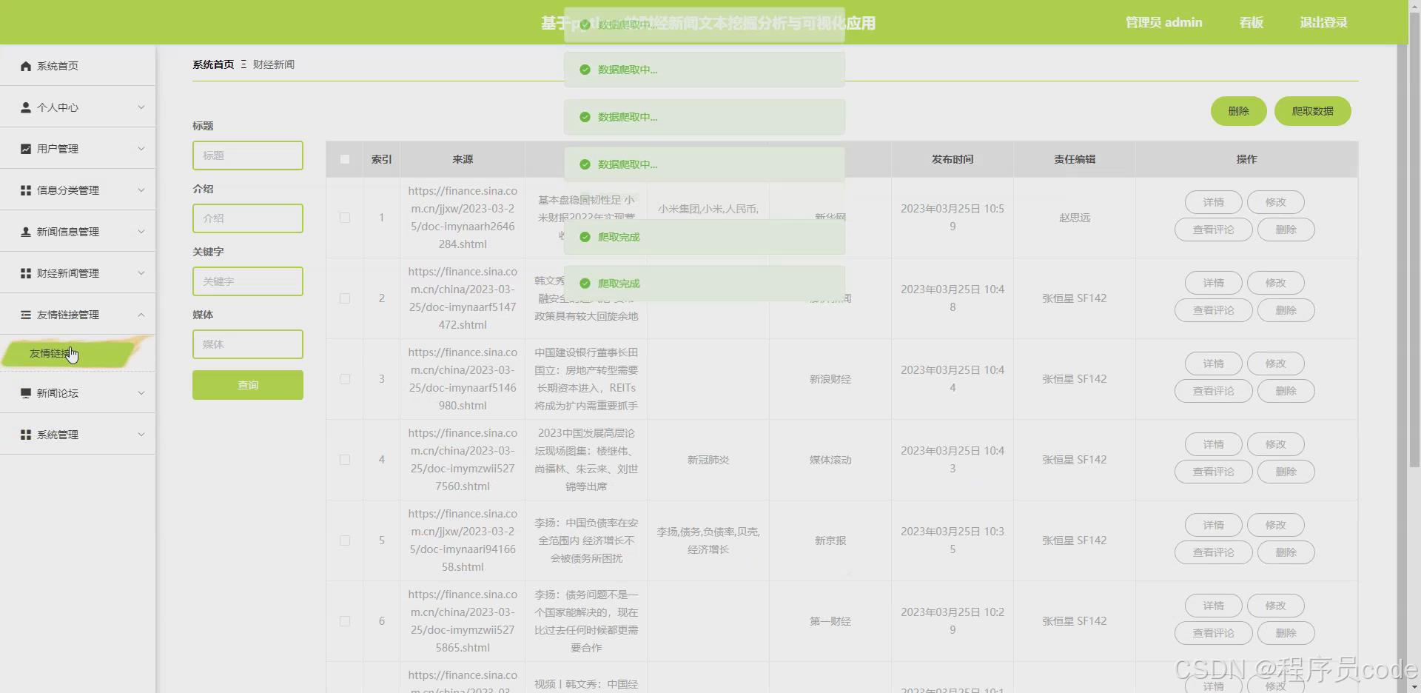The image size is (1421, 693).
Task: Click the person icon beside 个人中心
Action: pos(26,107)
